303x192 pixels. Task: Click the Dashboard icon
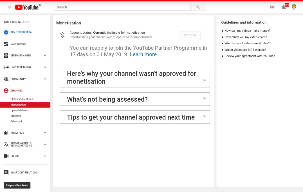(6, 44)
